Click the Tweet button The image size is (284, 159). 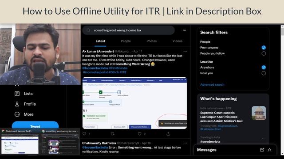[35, 125]
